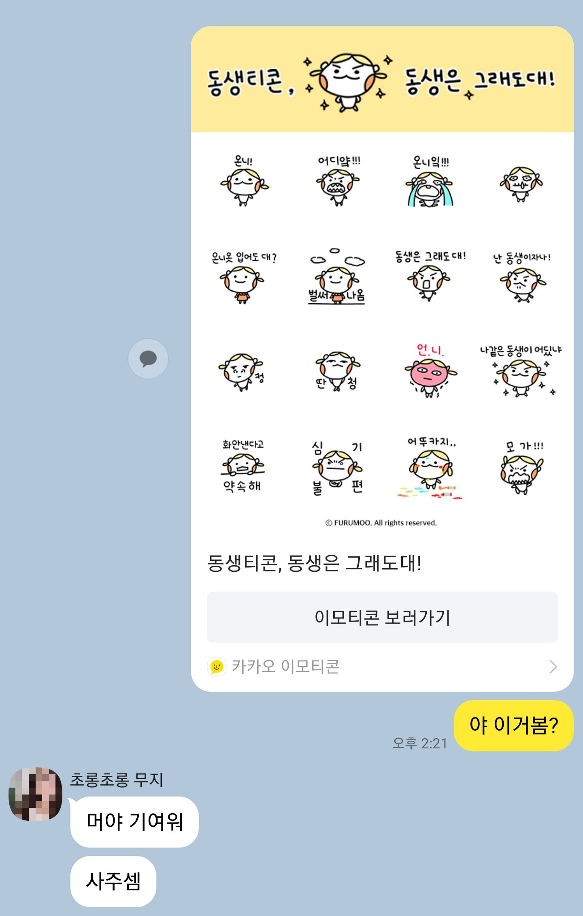Image resolution: width=583 pixels, height=916 pixels.
Task: Click the 이모티콘 보러가기 button
Action: 382,617
